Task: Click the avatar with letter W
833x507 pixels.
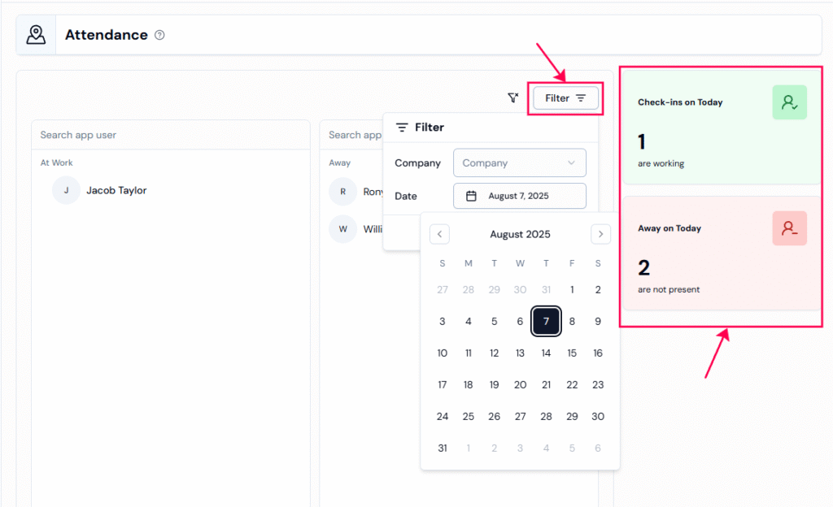Action: [x=342, y=229]
